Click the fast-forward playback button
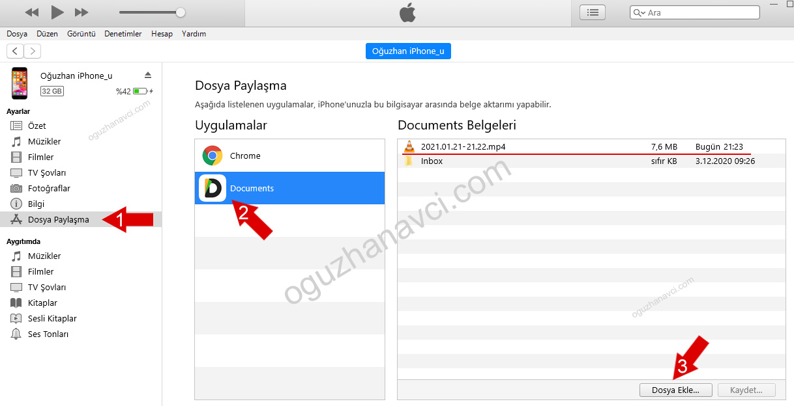 (81, 12)
